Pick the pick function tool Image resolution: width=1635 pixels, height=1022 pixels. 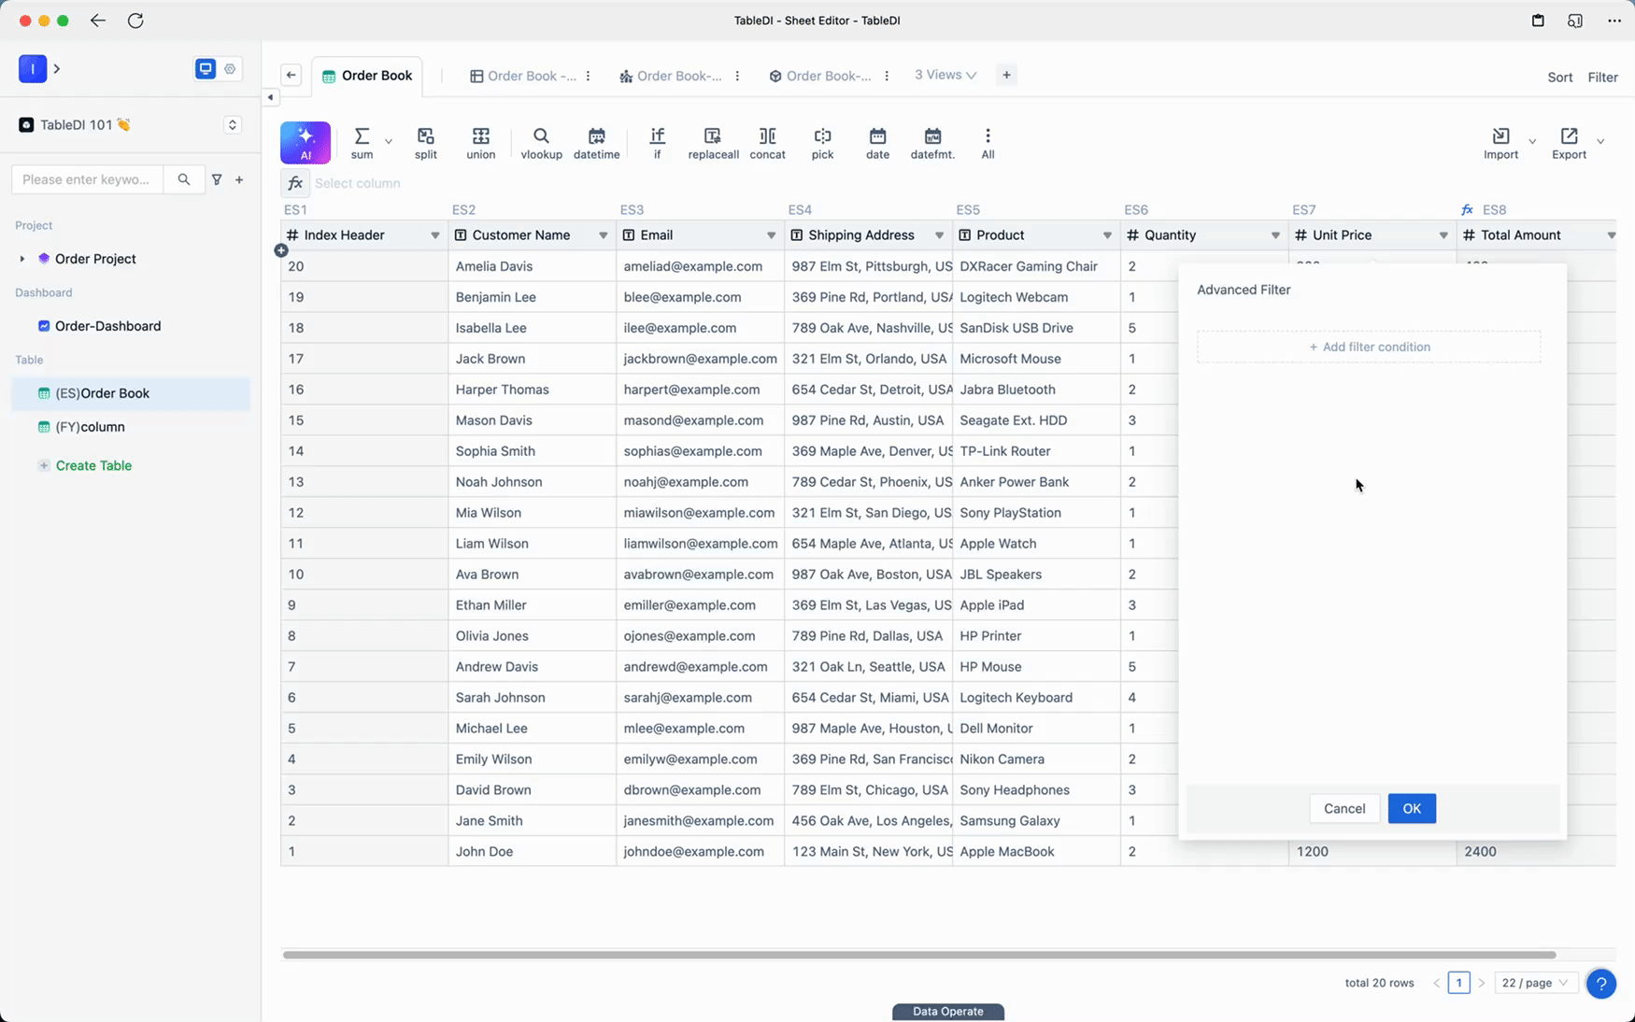[822, 143]
